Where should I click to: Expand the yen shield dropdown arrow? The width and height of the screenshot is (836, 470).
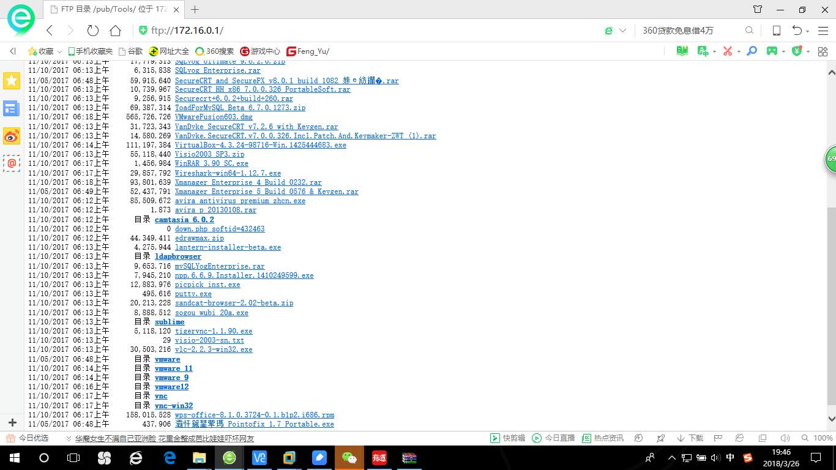[x=808, y=52]
